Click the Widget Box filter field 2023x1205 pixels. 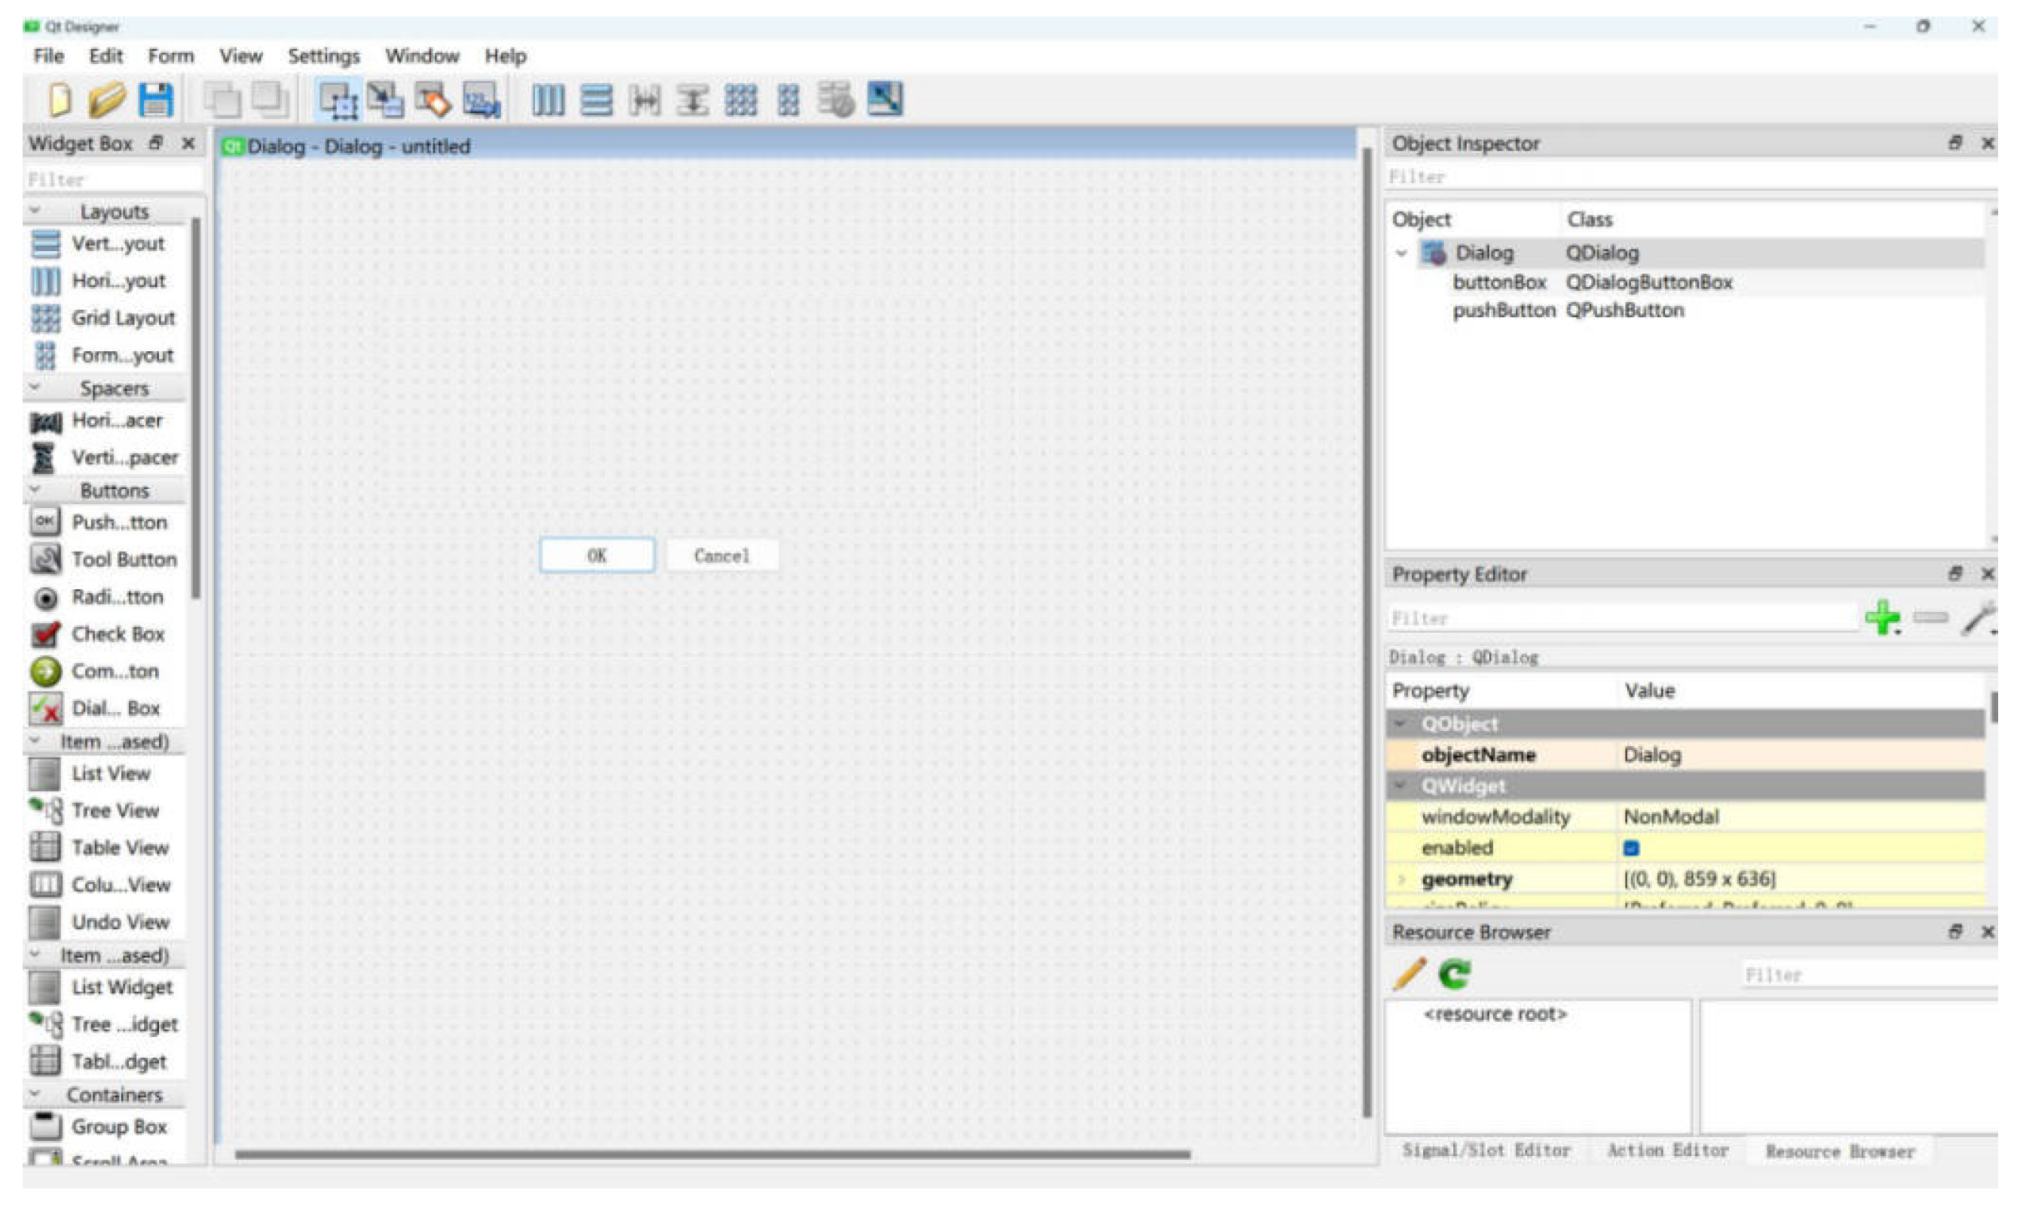coord(113,179)
